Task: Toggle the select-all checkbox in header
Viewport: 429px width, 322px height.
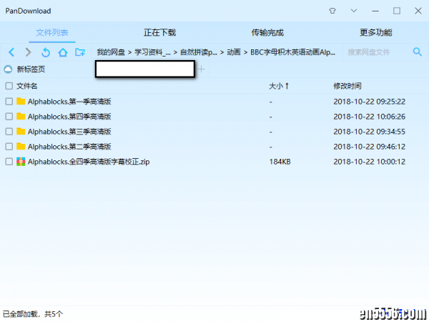Action: 9,86
